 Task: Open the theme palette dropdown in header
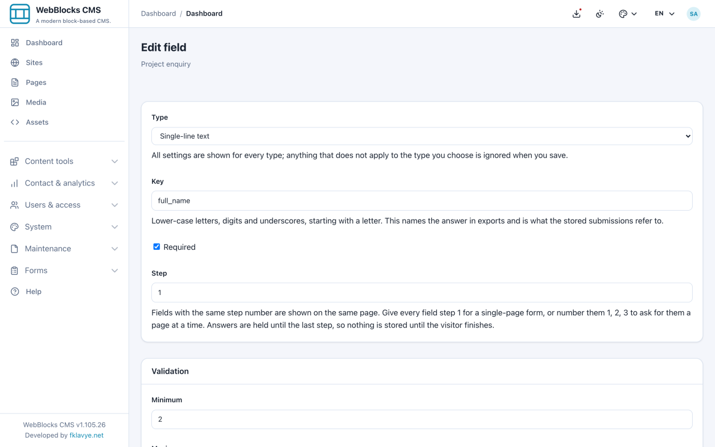pyautogui.click(x=628, y=13)
